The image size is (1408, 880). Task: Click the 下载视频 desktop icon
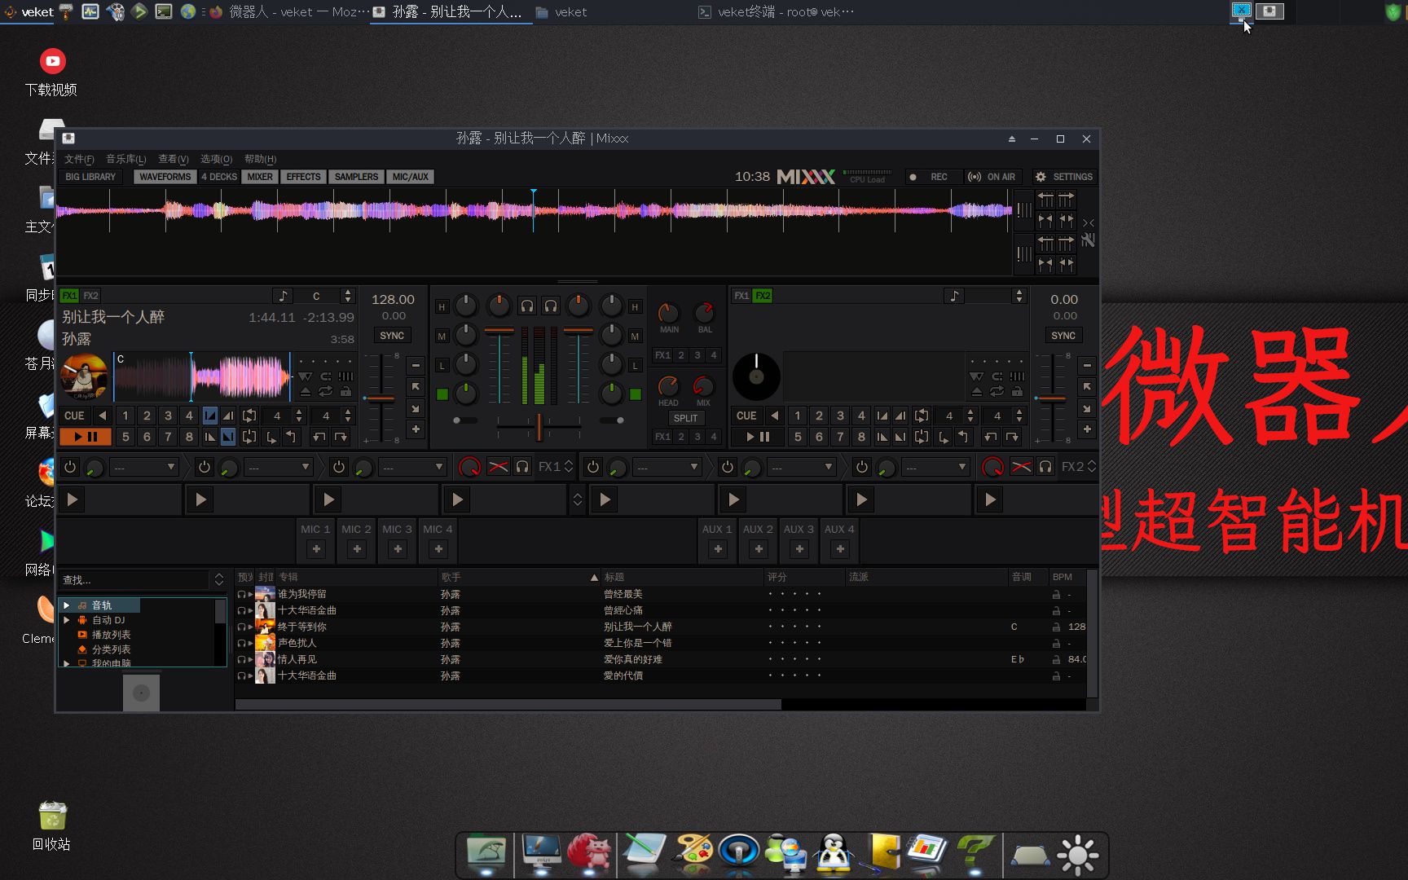[x=51, y=73]
